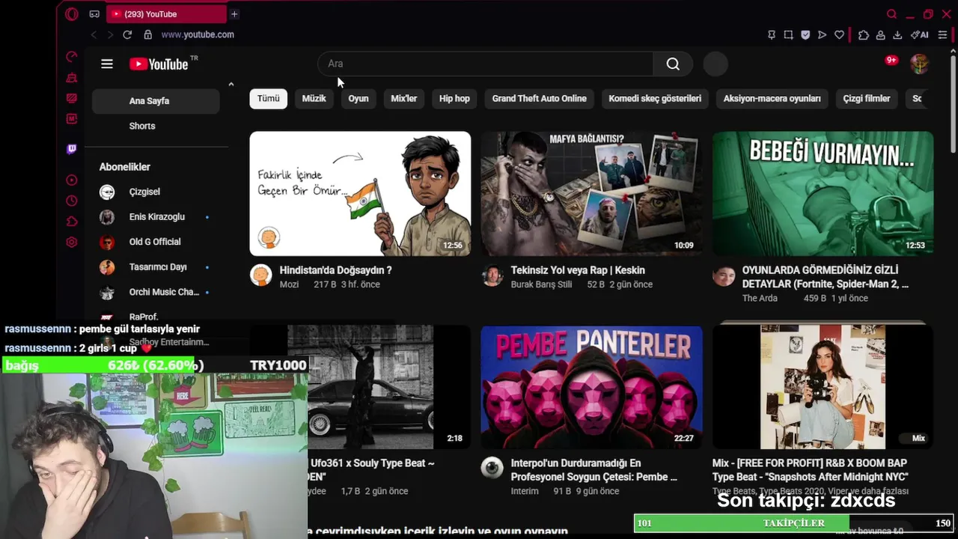Viewport: 958px width, 539px height.
Task: Open Burak Barış Stili channel name
Action: 541,284
